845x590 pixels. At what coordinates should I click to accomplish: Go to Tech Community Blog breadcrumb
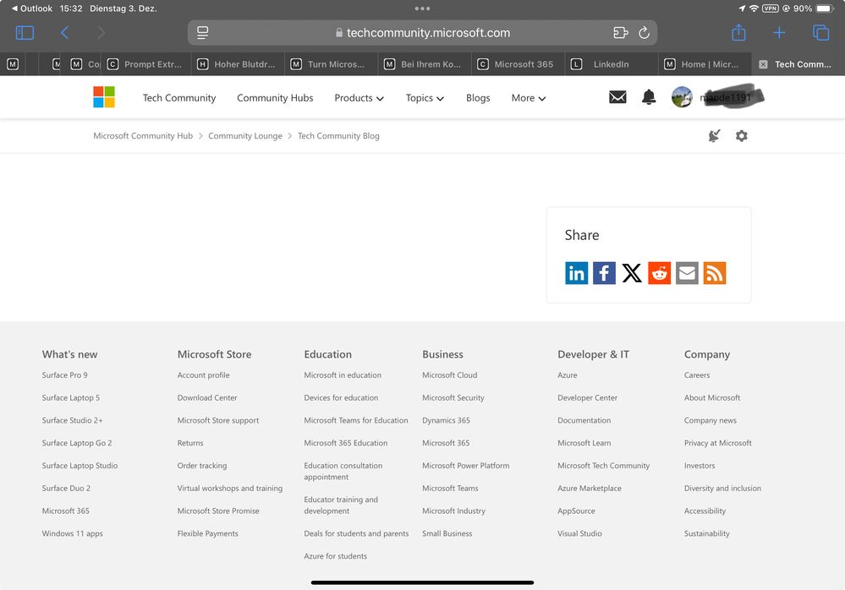(x=338, y=135)
